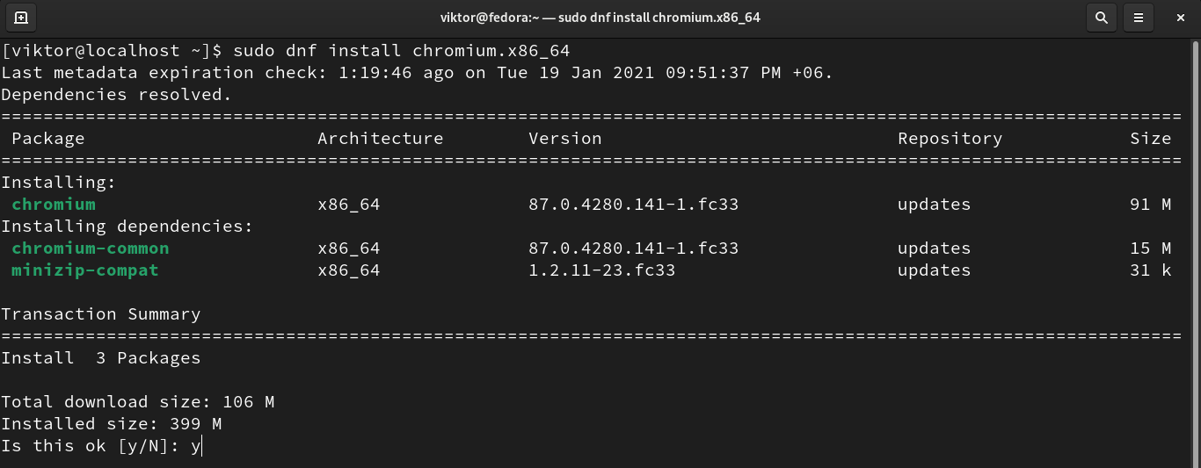Click the Total download size line
This screenshot has width=1201, height=468.
[137, 402]
